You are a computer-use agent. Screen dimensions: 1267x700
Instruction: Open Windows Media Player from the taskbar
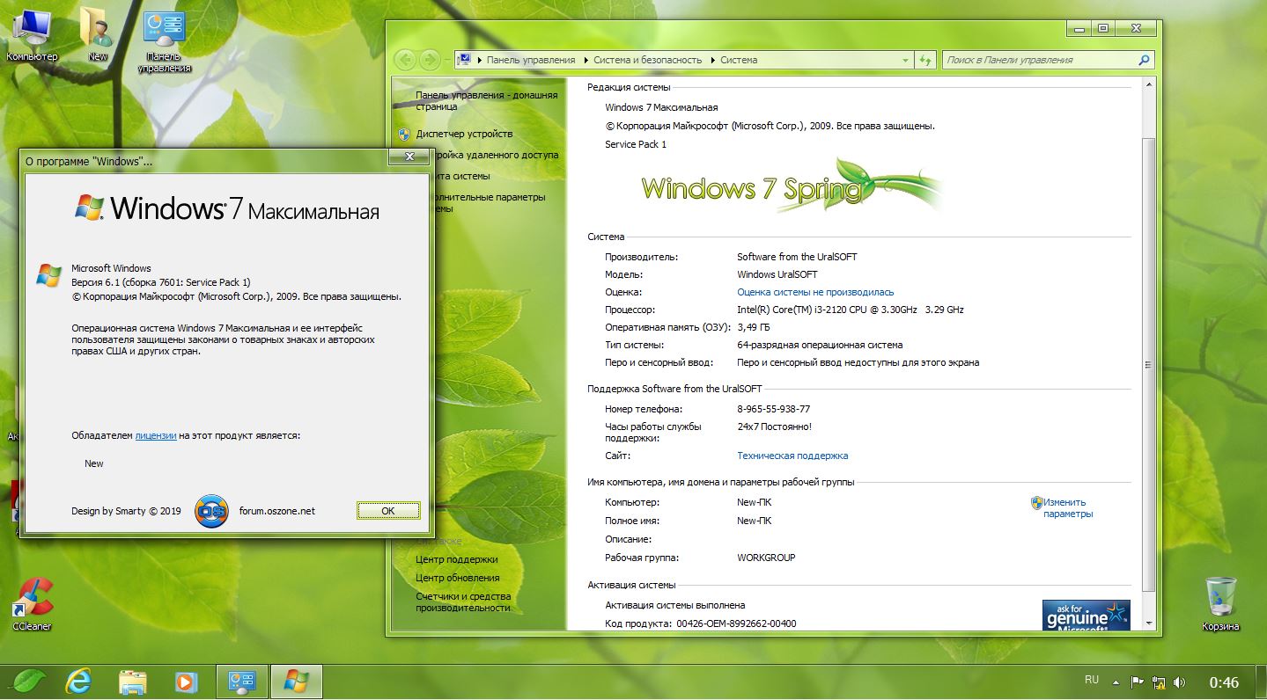[186, 682]
